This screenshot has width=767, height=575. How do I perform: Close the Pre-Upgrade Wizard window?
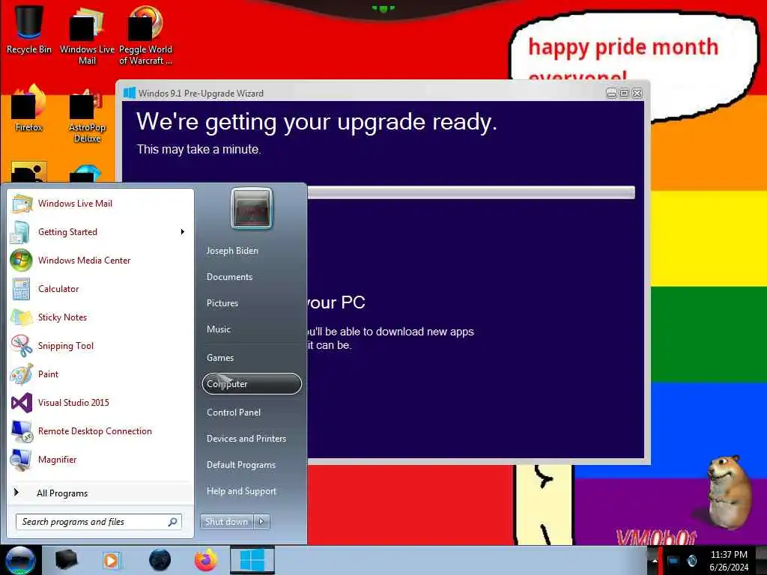click(x=637, y=93)
